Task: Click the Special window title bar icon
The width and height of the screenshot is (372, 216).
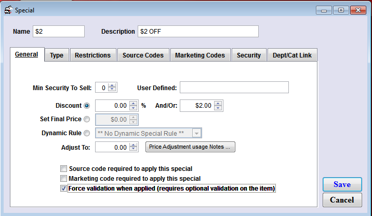Action: tap(8, 10)
